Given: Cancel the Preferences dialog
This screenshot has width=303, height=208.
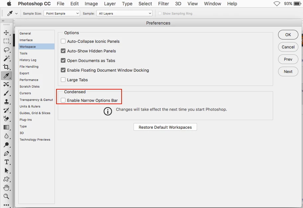Looking at the screenshot, I should point(288,47).
